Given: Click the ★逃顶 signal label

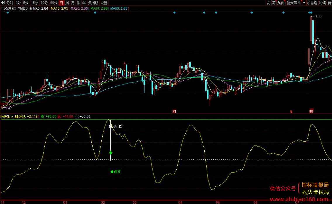Looking at the screenshot, I should pos(116,172).
